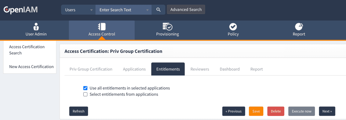Click the Execute now button

[302, 111]
